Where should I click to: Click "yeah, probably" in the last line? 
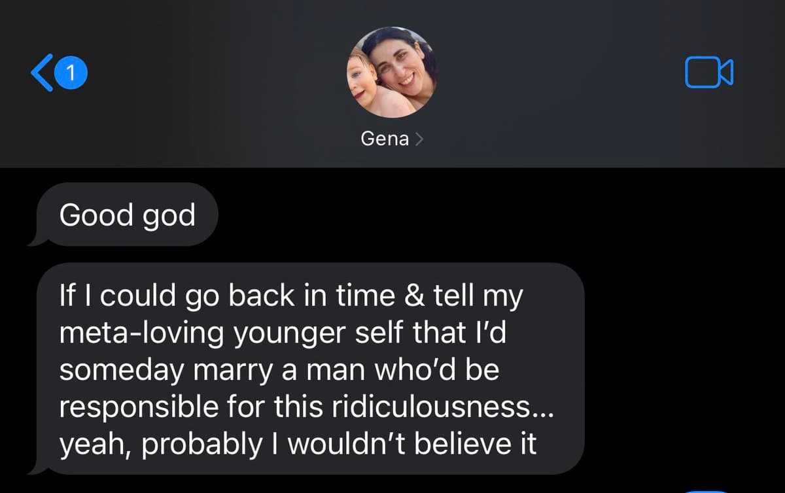click(157, 445)
